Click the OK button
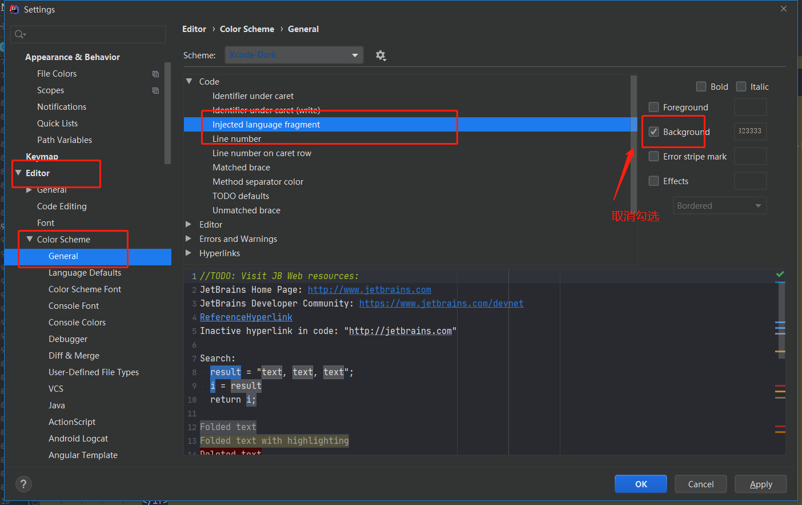The image size is (802, 505). tap(641, 484)
